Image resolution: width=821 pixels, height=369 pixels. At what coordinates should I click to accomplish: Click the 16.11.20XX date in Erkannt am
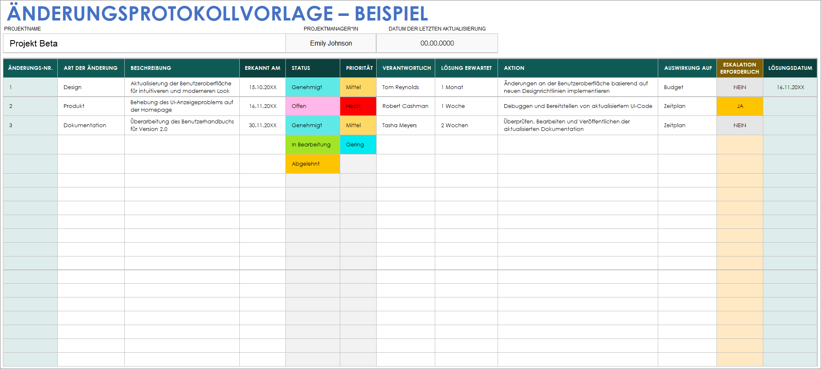pyautogui.click(x=263, y=106)
